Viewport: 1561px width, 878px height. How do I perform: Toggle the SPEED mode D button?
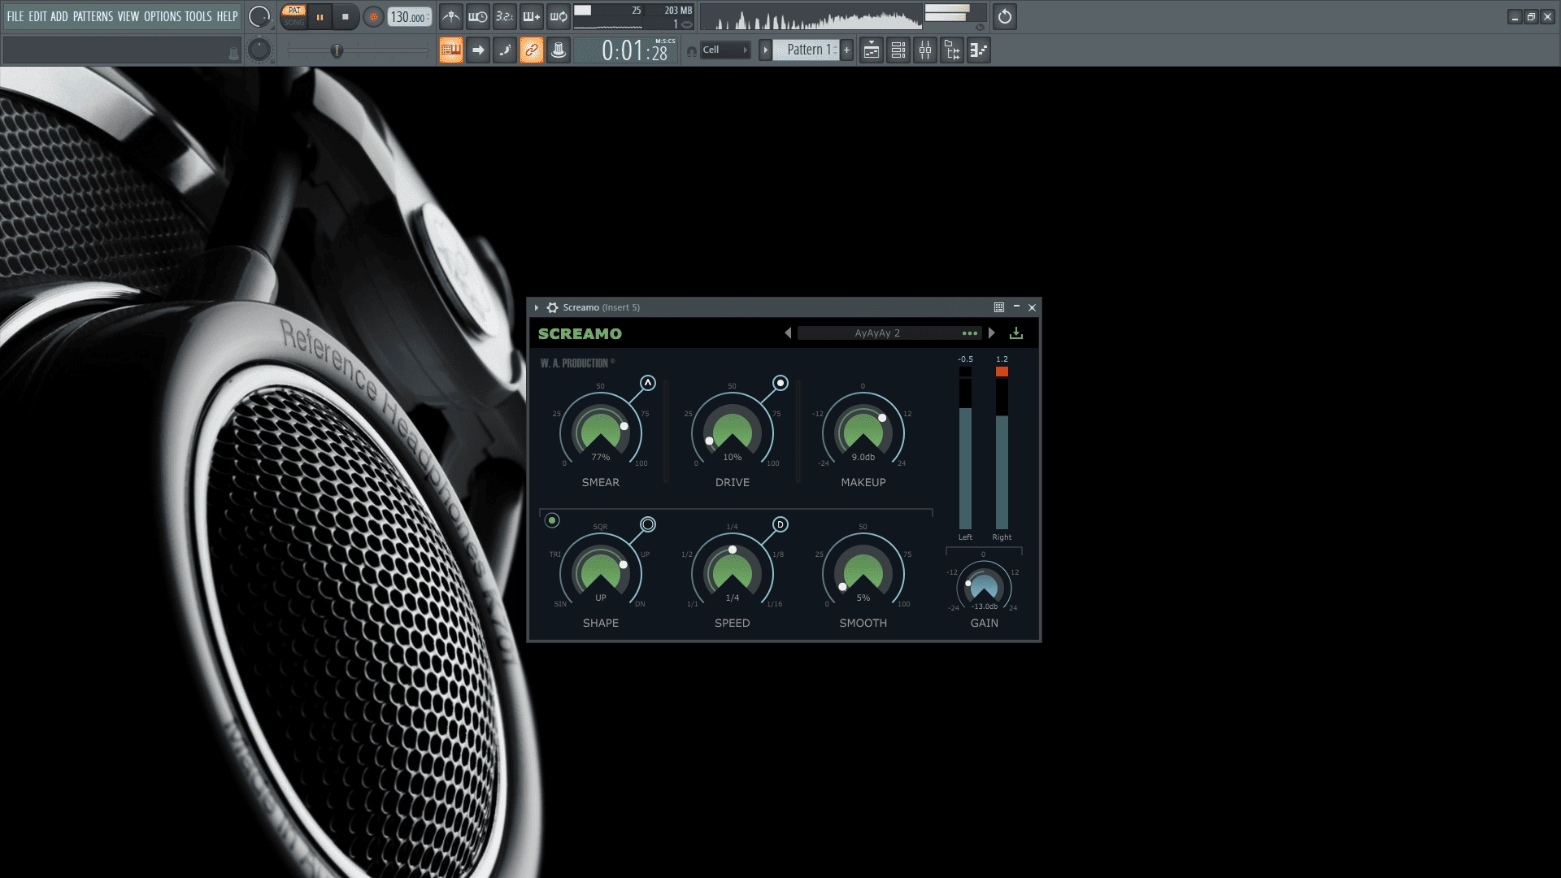780,524
